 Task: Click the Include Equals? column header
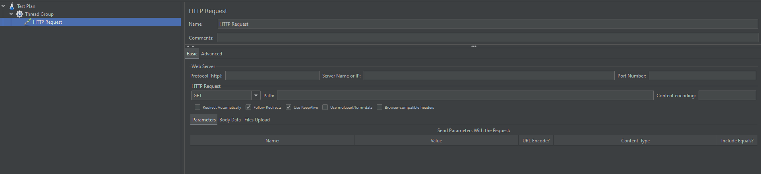[737, 141]
